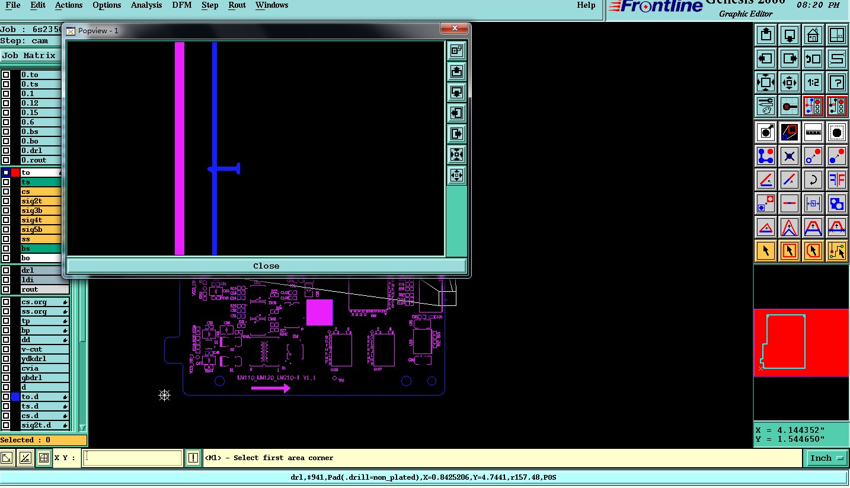Click the black circle with arrow feature icon

pyautogui.click(x=766, y=132)
